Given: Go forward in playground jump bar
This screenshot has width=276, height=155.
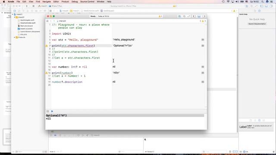Looking at the screenshot, I should pos(54,21).
